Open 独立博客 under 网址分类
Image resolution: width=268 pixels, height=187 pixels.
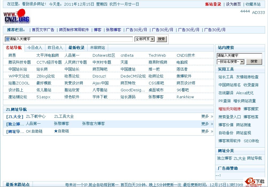point(224,158)
